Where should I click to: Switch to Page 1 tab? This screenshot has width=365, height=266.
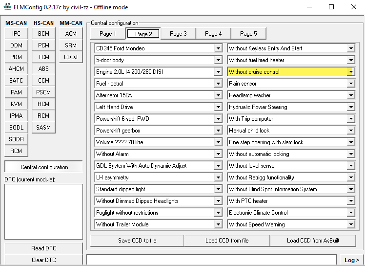108,34
